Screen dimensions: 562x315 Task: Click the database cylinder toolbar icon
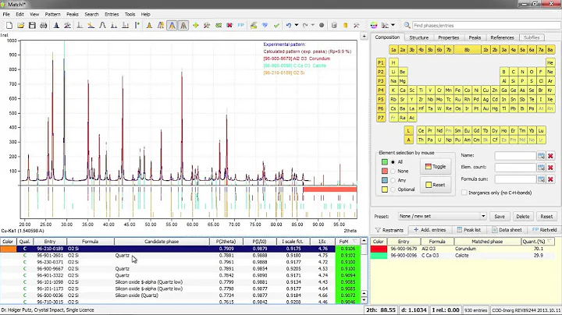334,26
